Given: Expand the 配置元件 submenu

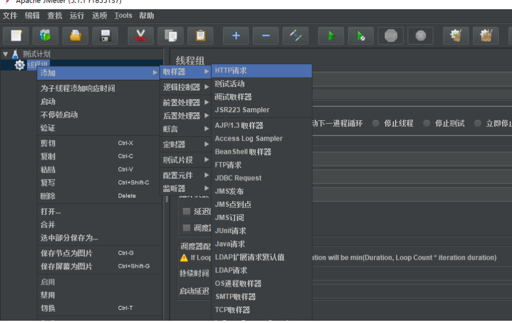Looking at the screenshot, I should [x=186, y=175].
